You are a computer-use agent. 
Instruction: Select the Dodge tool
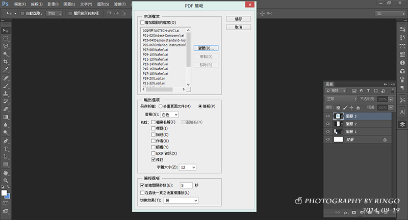pos(6,132)
